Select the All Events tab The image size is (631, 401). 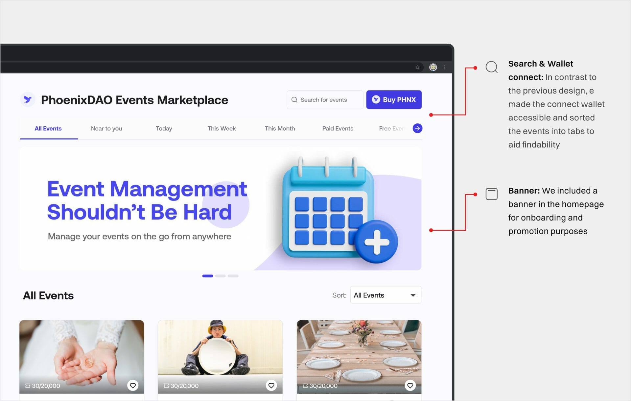(48, 129)
